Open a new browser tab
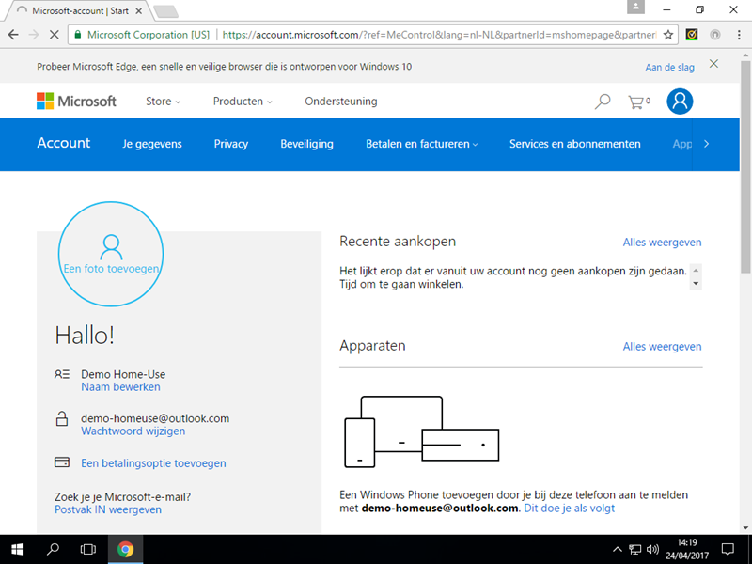 click(x=166, y=11)
